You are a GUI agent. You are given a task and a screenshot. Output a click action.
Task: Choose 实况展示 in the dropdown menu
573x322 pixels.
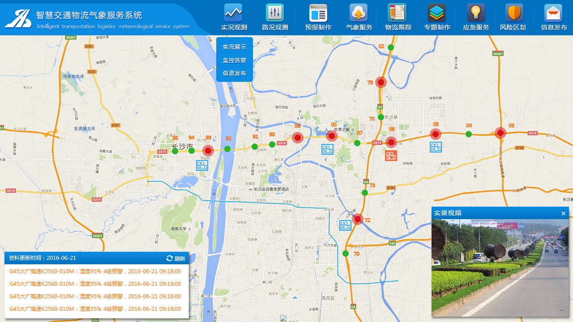click(235, 47)
